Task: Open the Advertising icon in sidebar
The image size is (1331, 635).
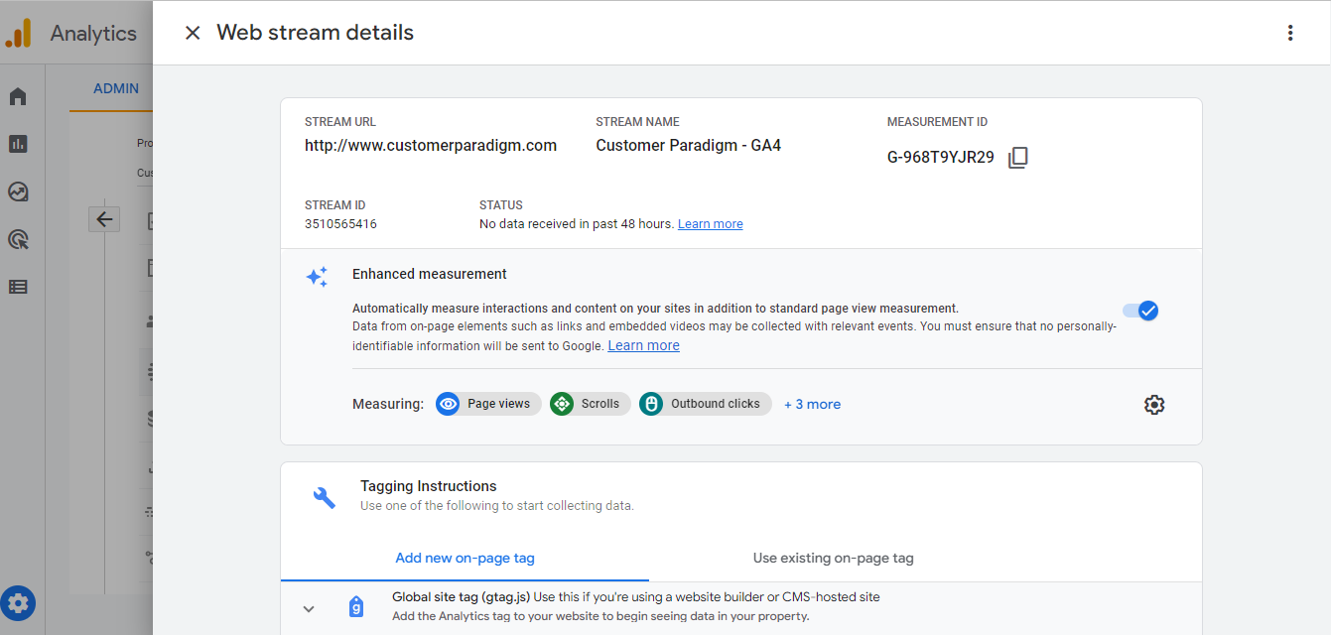Action: coord(18,239)
